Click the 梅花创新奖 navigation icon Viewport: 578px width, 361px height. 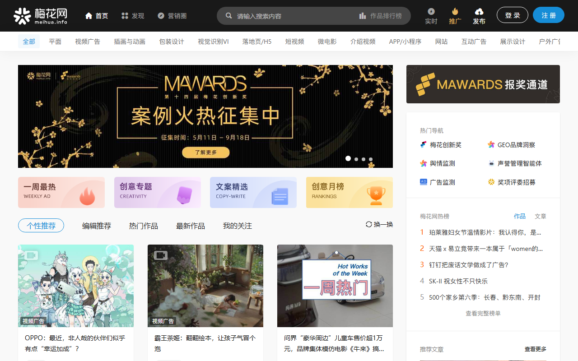point(423,145)
